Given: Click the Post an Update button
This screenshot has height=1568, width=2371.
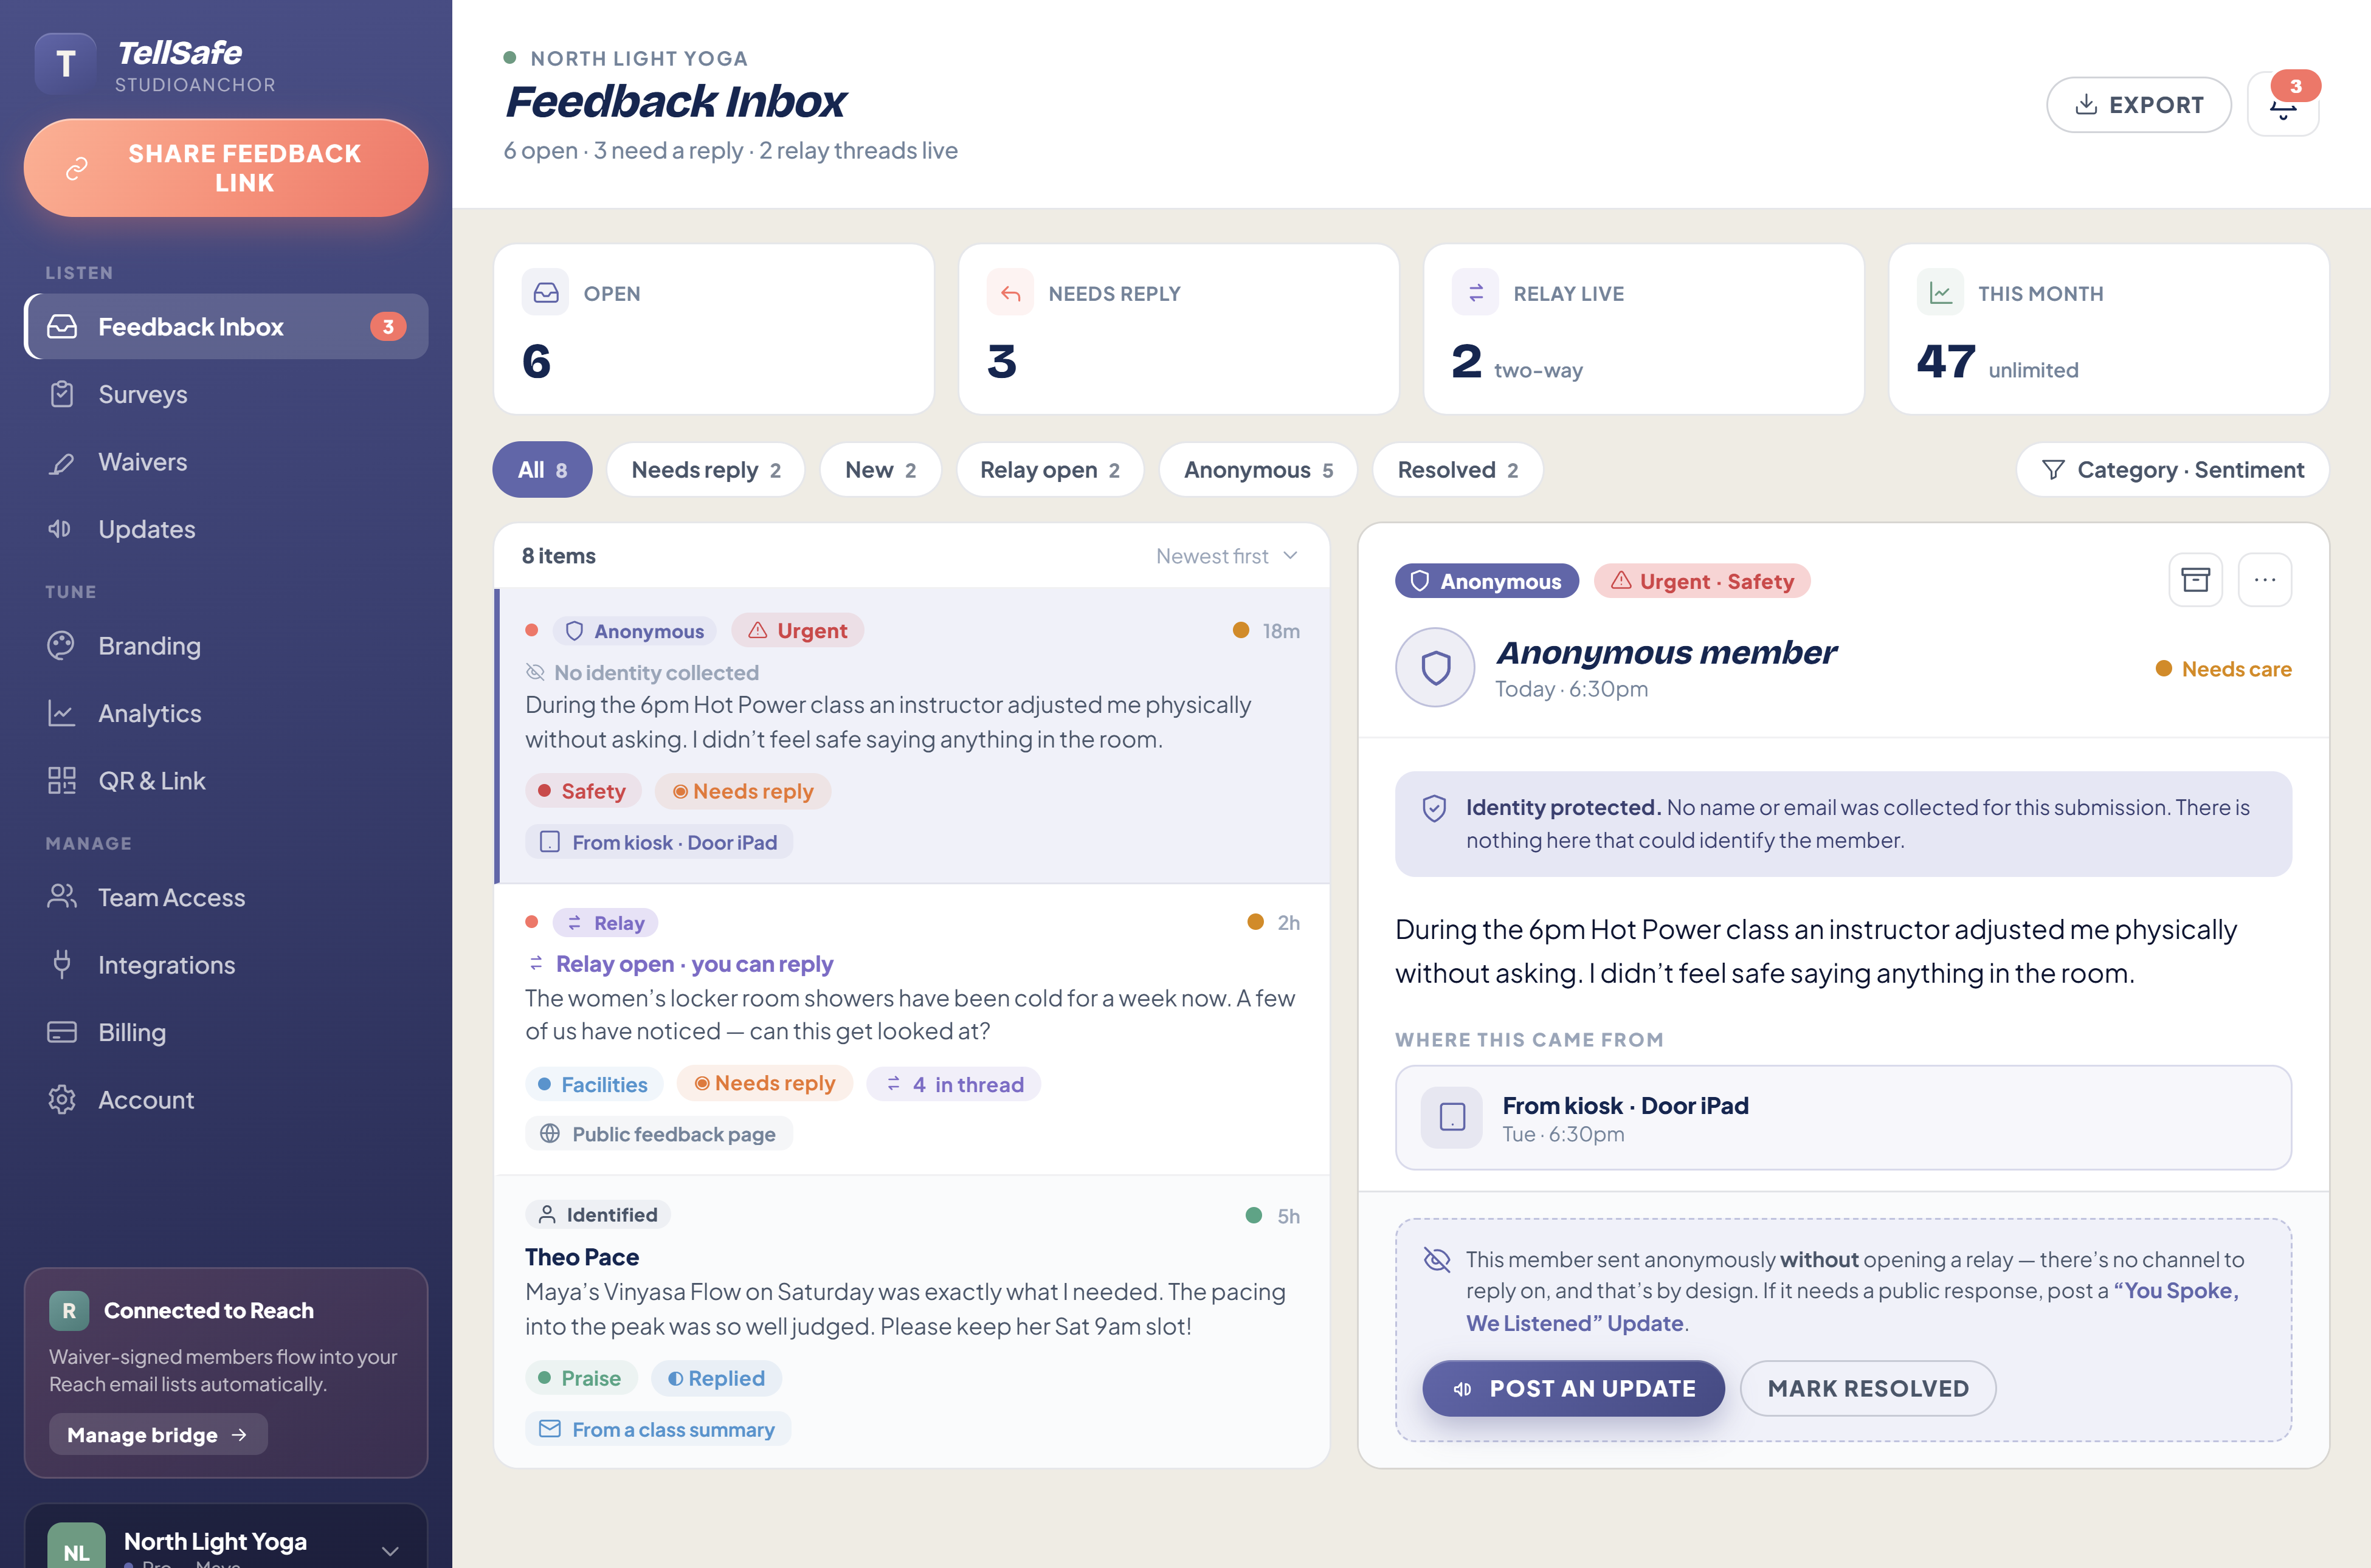Looking at the screenshot, I should [1573, 1388].
